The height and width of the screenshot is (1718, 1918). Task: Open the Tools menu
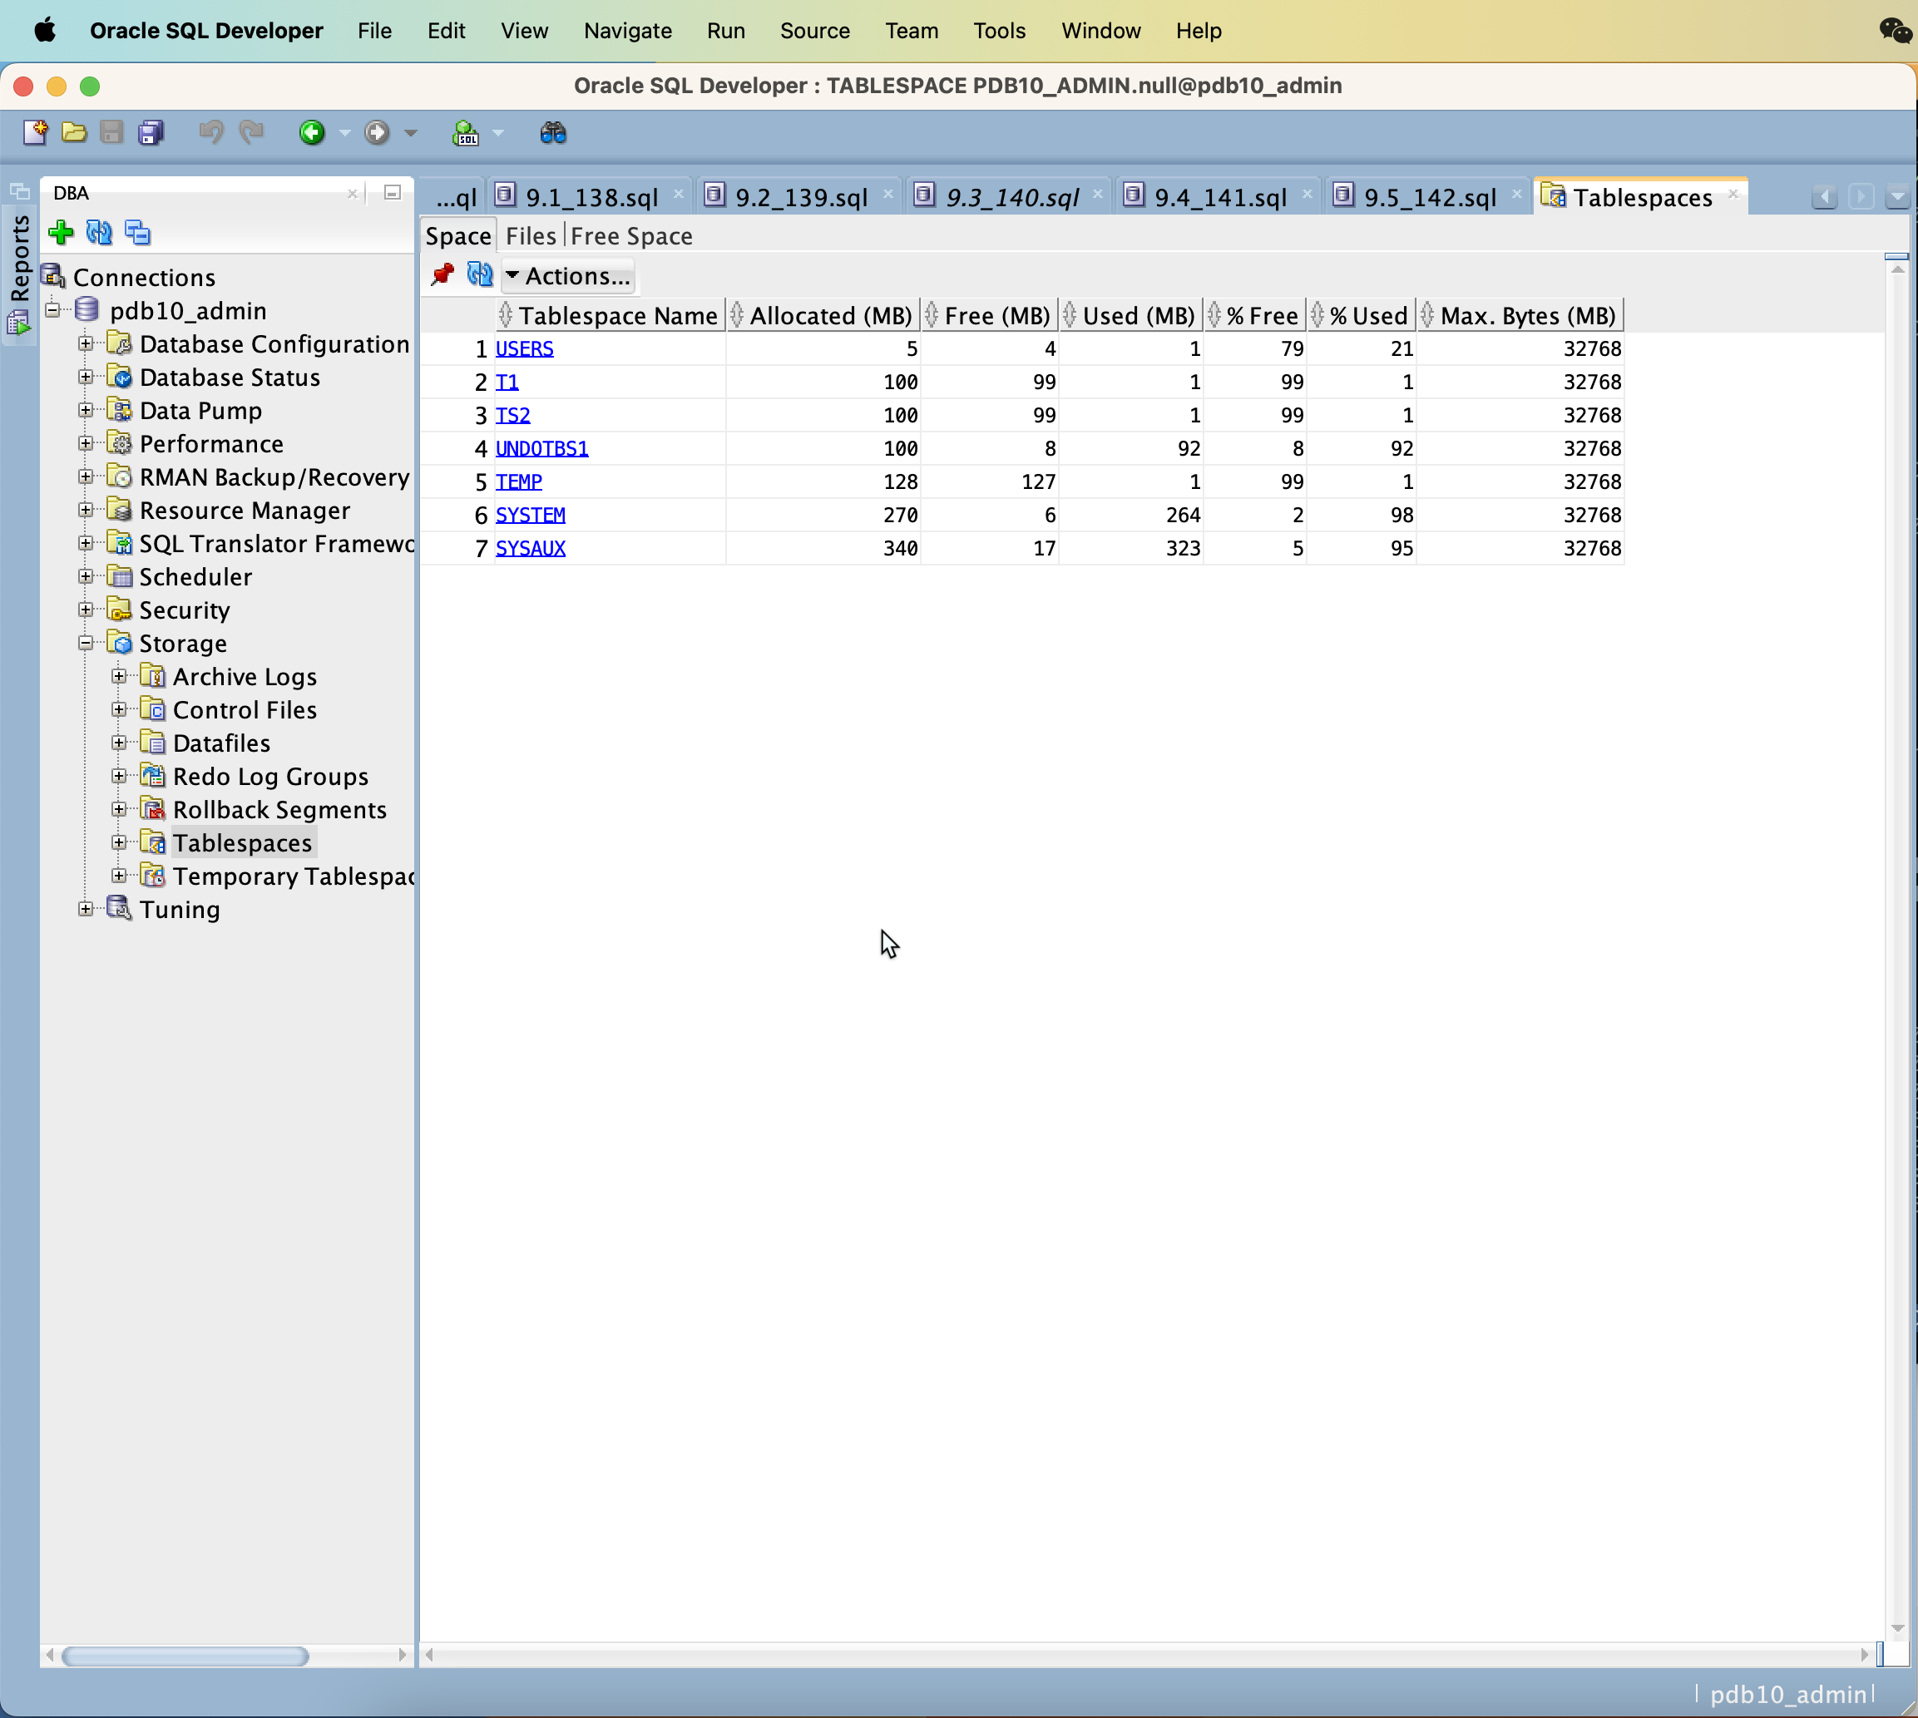(x=998, y=31)
